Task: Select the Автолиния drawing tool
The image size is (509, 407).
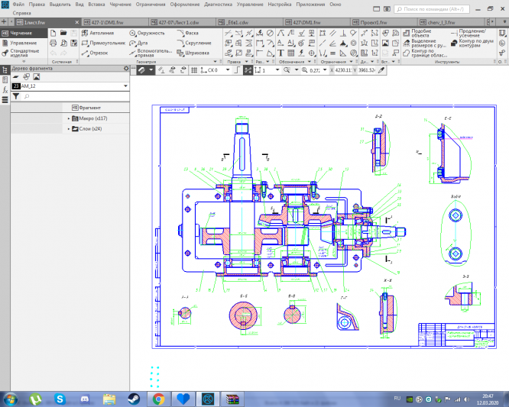Action: (x=101, y=34)
